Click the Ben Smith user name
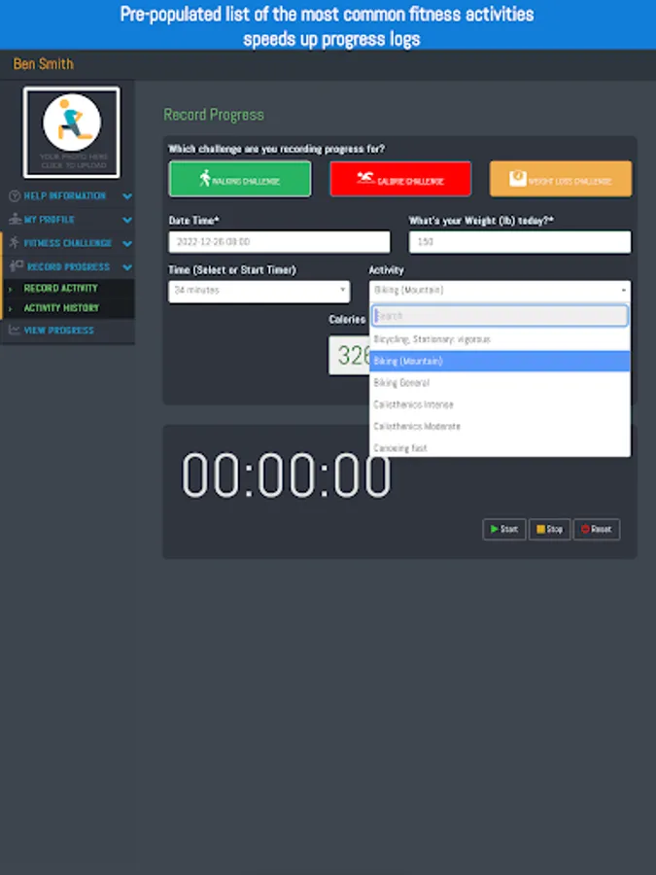Screen dimensions: 656x875 tap(44, 64)
